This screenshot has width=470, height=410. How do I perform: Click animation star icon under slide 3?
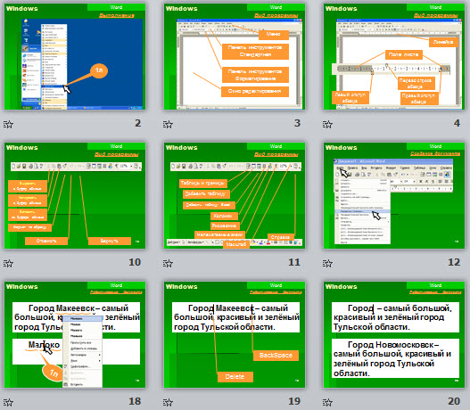tap(168, 124)
